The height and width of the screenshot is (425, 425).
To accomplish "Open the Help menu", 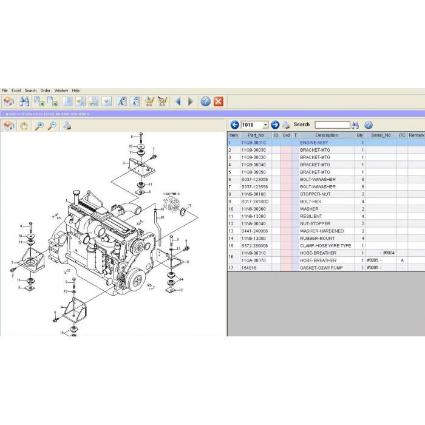I will click(x=76, y=90).
